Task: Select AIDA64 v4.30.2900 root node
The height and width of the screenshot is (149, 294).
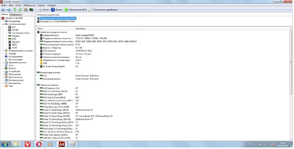Action: [x=12, y=18]
